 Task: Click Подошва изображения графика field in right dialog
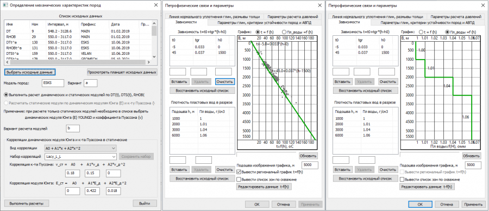473,165
